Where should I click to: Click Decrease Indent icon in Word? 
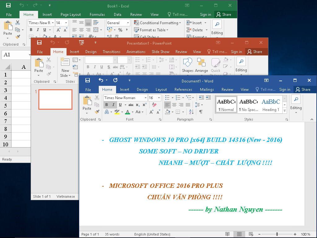tap(201, 98)
